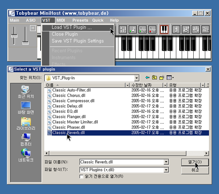Toggle the H button beside the faders
This screenshot has height=194, width=219.
click(33, 28)
